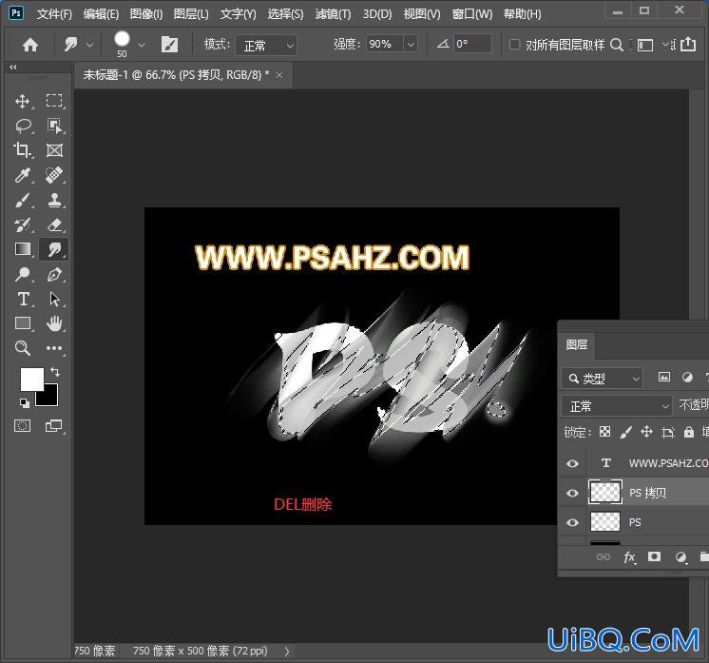Select the Healing Brush tool
709x663 pixels.
(x=54, y=175)
